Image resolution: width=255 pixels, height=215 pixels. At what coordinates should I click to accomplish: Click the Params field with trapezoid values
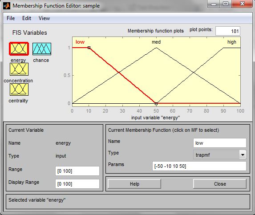(x=199, y=166)
